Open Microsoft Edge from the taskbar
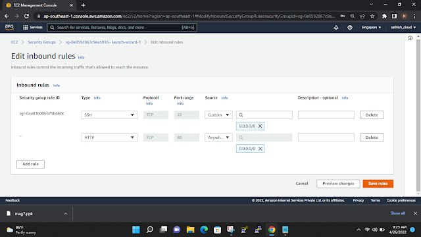Image resolution: width=421 pixels, height=237 pixels. pos(204,230)
